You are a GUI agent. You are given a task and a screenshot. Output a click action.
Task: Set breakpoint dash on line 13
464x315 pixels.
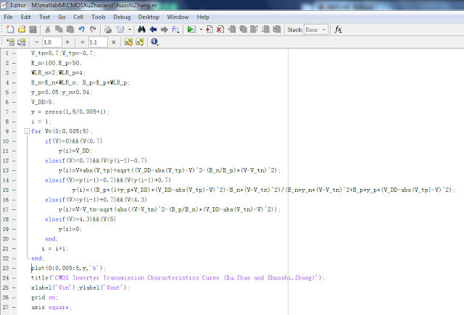(x=14, y=170)
